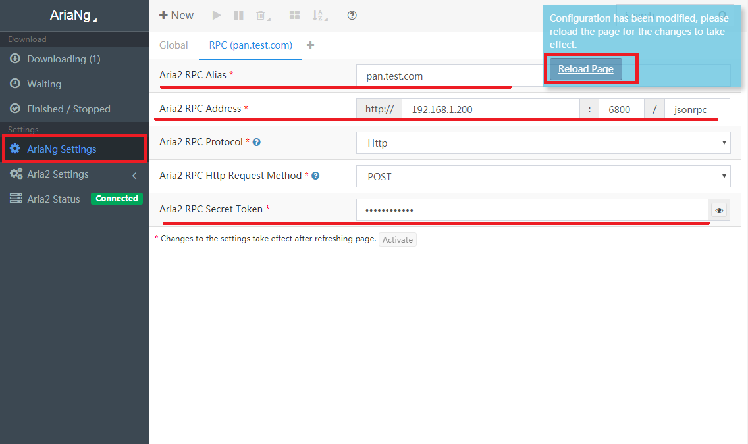Edit the jsonrpc path field

697,110
